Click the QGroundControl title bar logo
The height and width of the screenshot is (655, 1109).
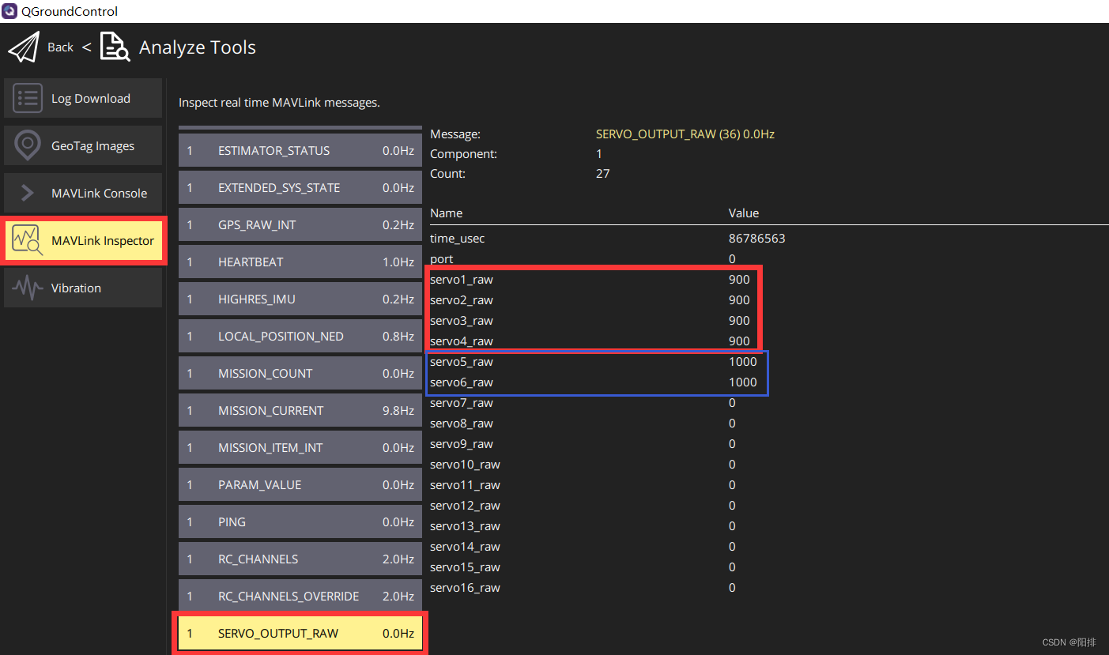click(9, 11)
